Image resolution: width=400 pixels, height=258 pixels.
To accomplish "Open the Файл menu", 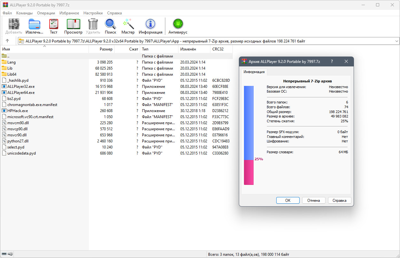I will (x=7, y=13).
